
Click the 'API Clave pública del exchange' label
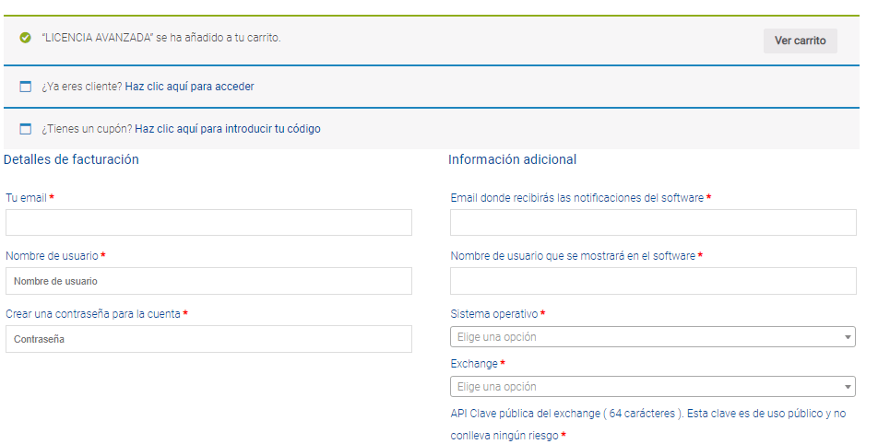(647, 425)
